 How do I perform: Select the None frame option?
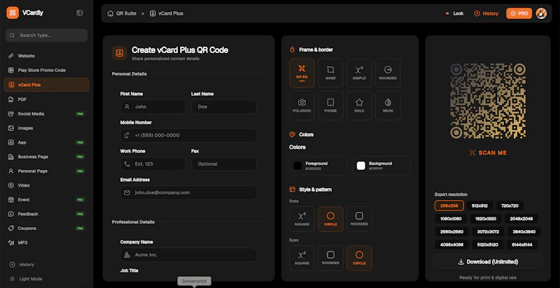(330, 73)
